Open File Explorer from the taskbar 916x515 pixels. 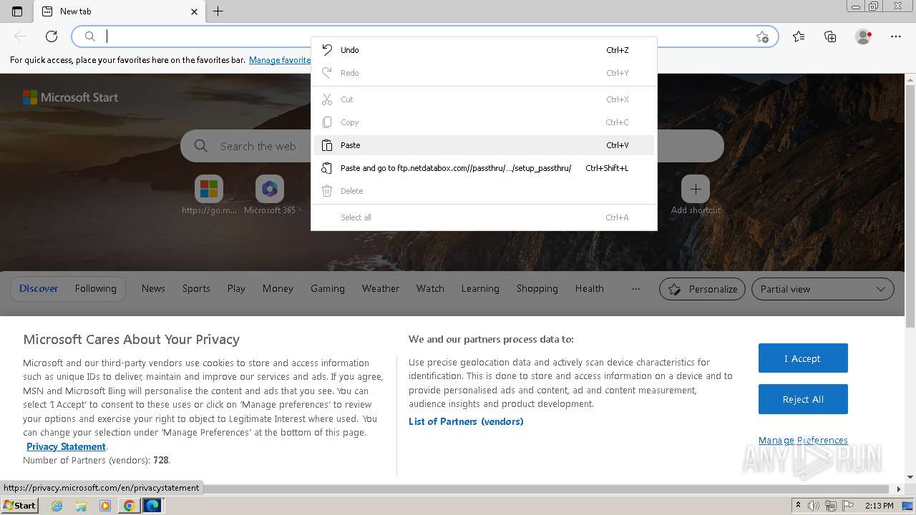pos(81,506)
